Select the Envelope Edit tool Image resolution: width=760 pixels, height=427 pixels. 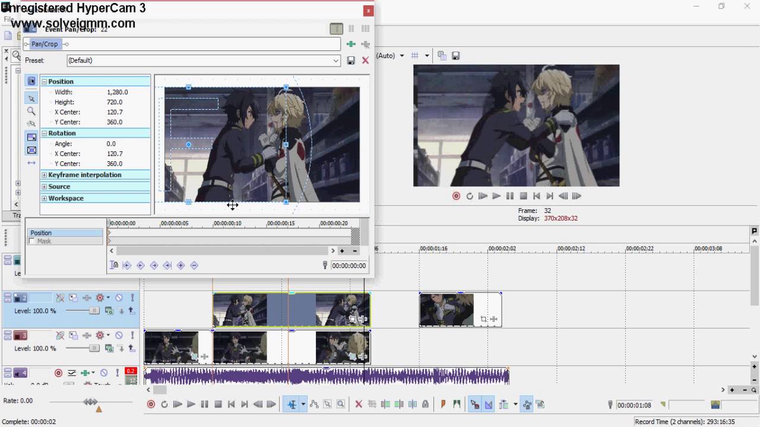tap(314, 404)
